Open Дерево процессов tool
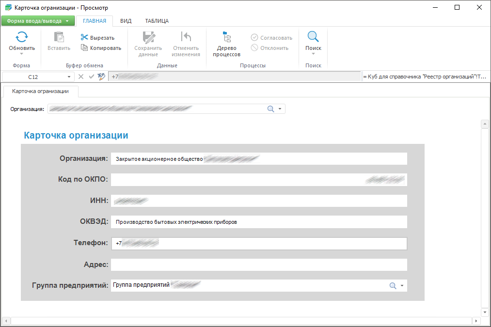This screenshot has height=327, width=491. [x=226, y=44]
